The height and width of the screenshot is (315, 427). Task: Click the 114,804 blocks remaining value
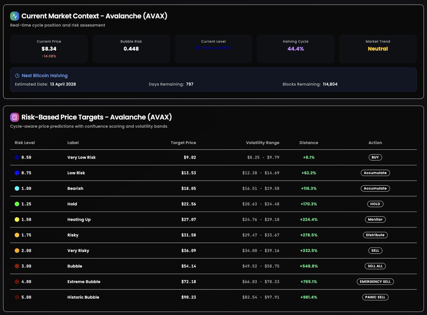330,84
